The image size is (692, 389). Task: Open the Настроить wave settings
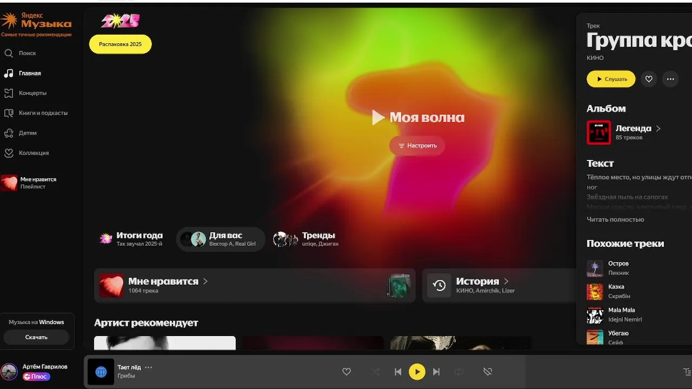click(x=417, y=145)
